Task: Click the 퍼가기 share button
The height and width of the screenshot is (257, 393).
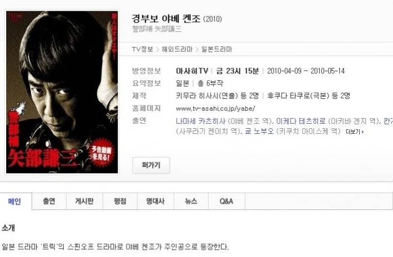Action: pos(151,165)
